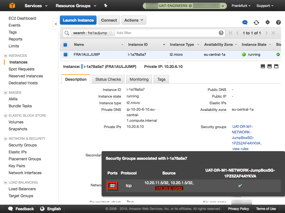Open the Instance Type column filter arrow
Image resolution: width=285 pixels, height=213 pixels.
198,45
